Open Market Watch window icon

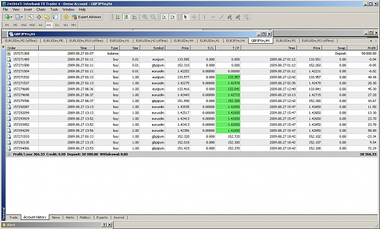(30, 17)
